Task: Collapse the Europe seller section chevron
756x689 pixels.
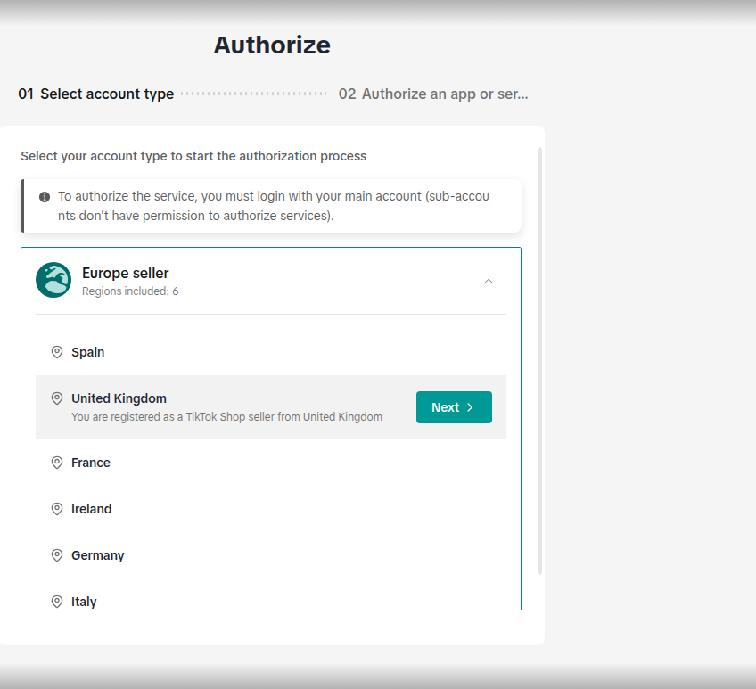Action: coord(489,281)
